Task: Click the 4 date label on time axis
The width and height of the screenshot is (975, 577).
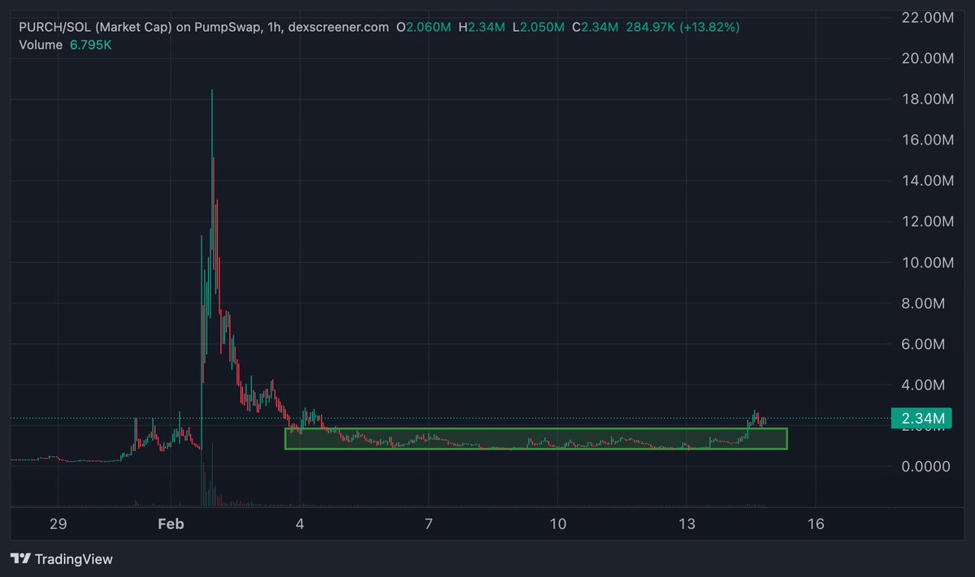Action: point(300,525)
